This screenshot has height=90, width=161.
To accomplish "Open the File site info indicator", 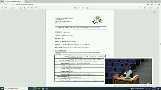I will (12, 4).
